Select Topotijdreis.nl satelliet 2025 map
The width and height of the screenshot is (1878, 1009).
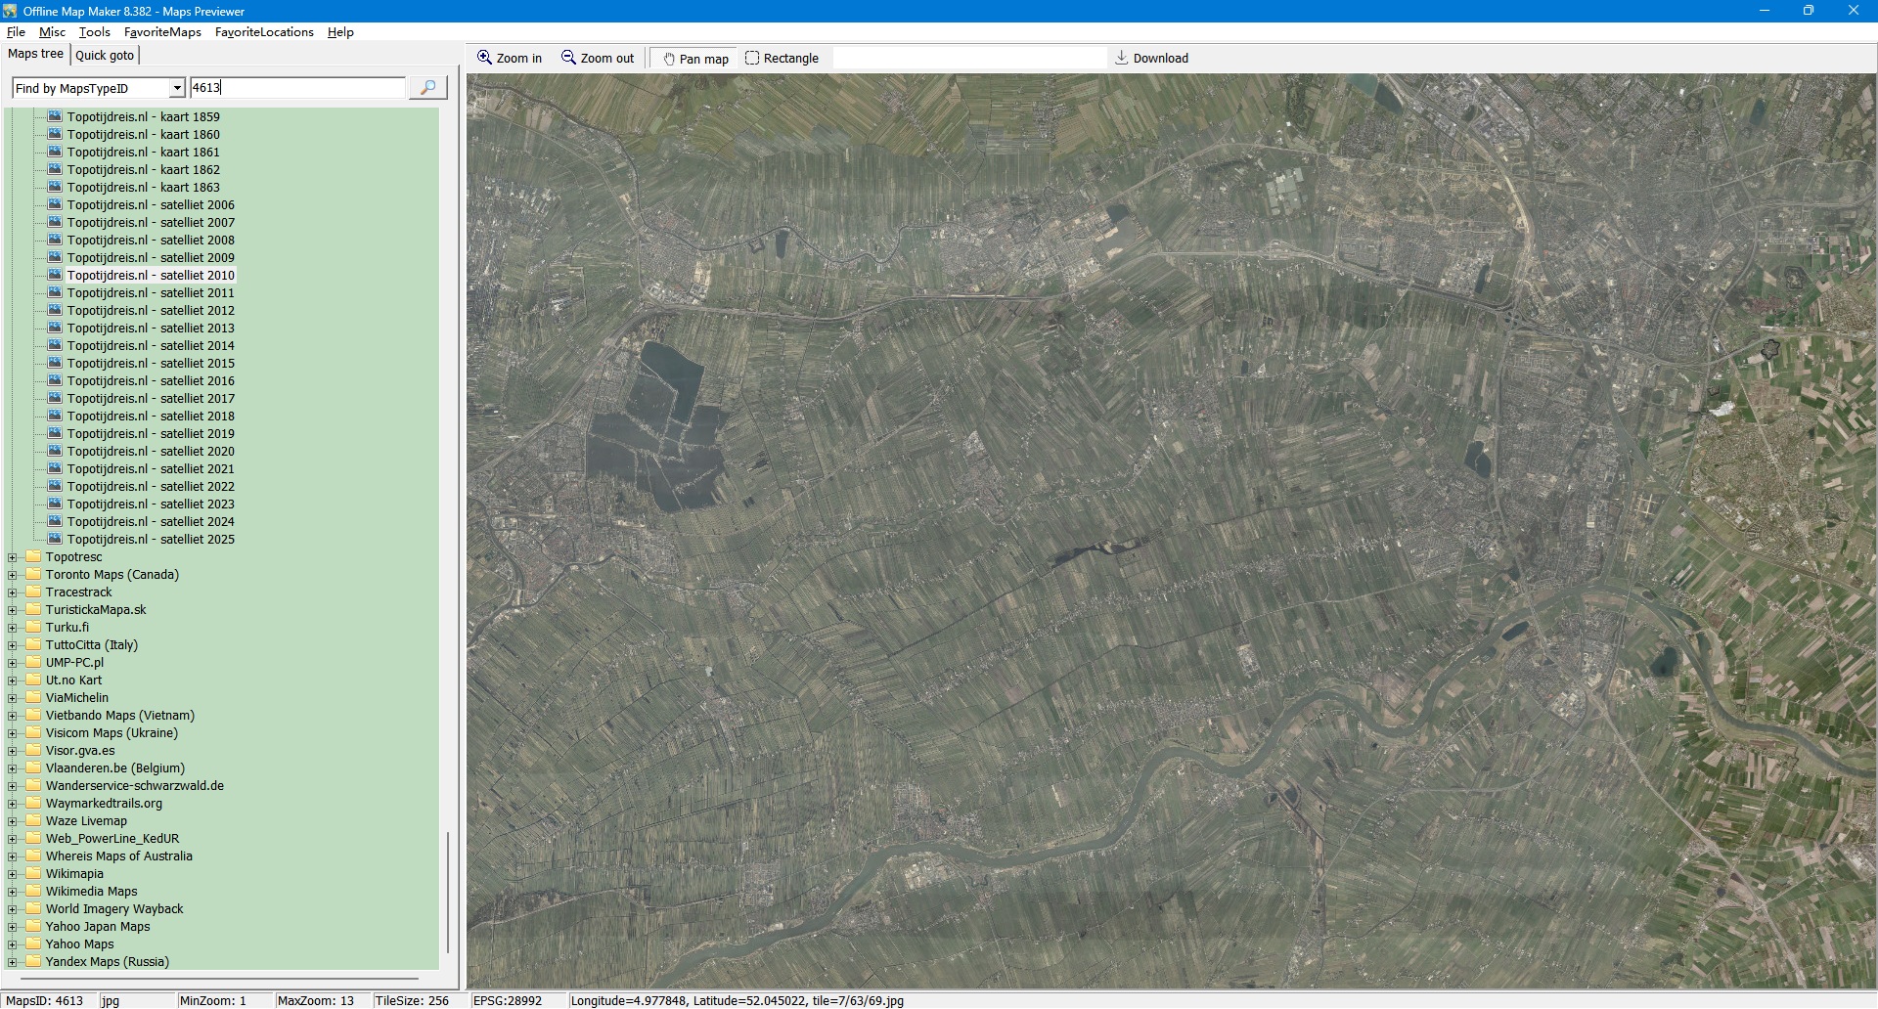pos(150,540)
